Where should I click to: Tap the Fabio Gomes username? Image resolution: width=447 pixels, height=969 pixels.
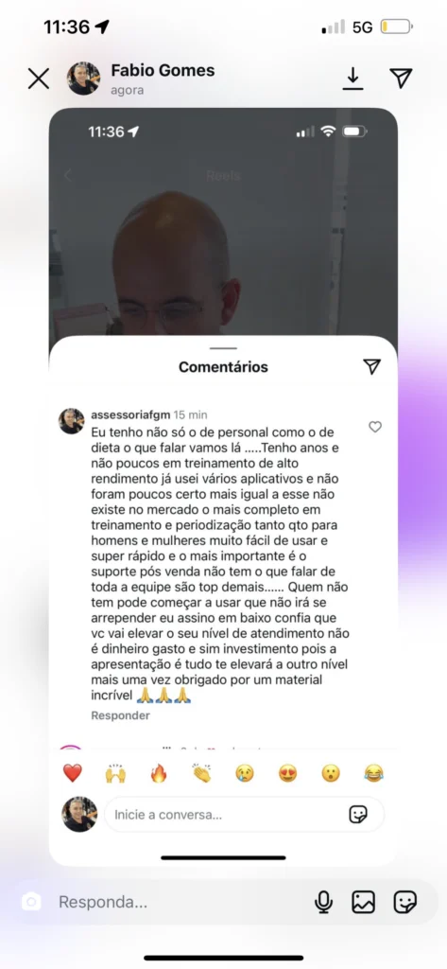163,70
